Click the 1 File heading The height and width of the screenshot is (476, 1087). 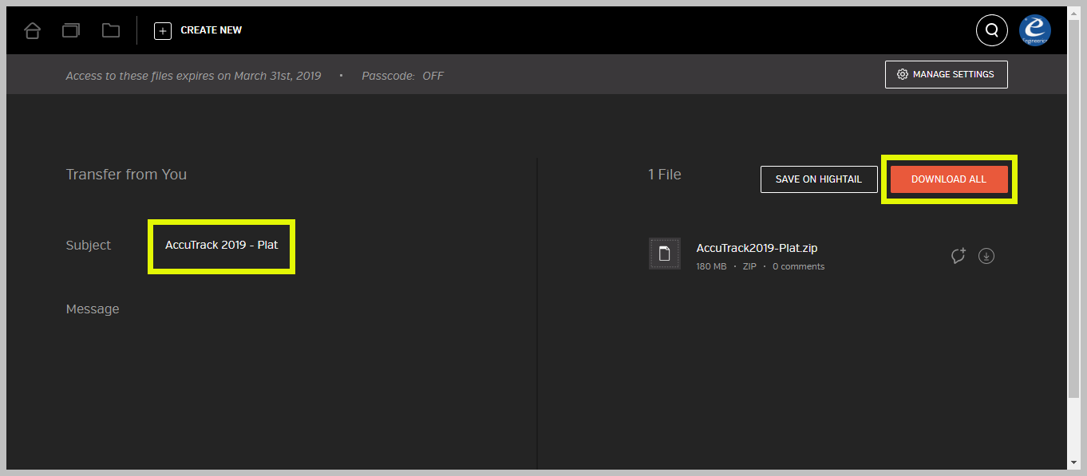(x=665, y=175)
